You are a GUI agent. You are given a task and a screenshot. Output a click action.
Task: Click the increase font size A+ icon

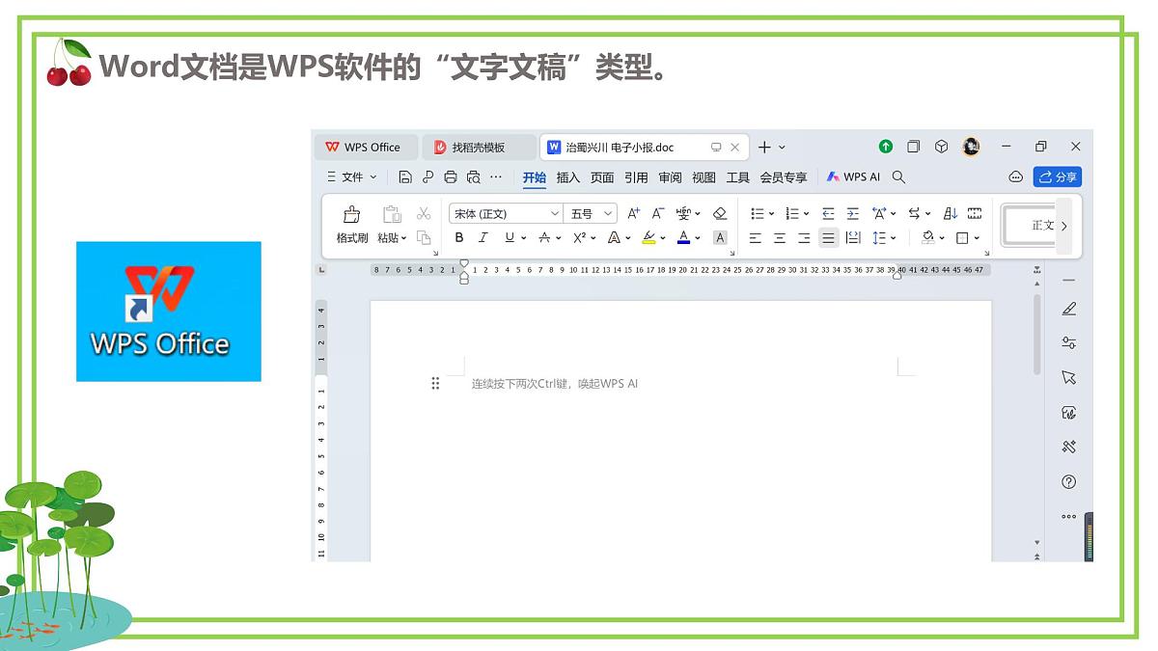point(634,213)
